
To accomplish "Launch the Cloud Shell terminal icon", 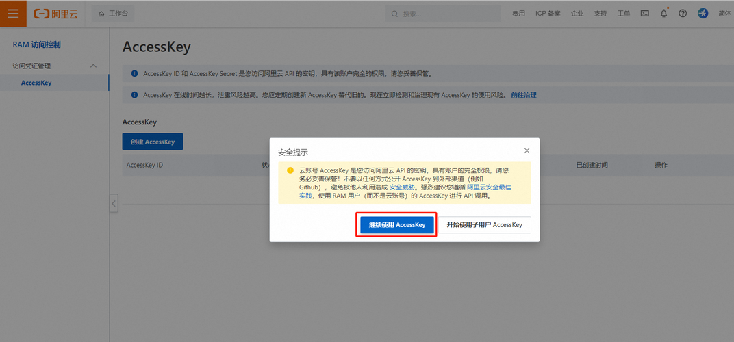I will tap(644, 14).
